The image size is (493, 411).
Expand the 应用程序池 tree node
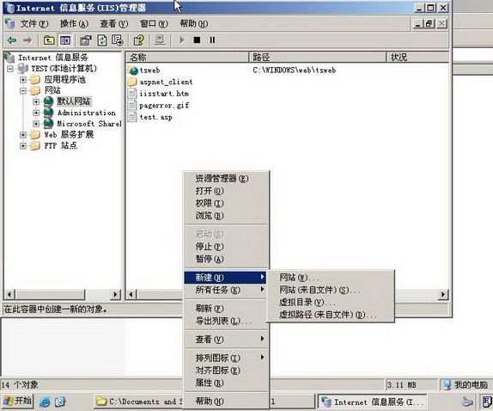23,80
